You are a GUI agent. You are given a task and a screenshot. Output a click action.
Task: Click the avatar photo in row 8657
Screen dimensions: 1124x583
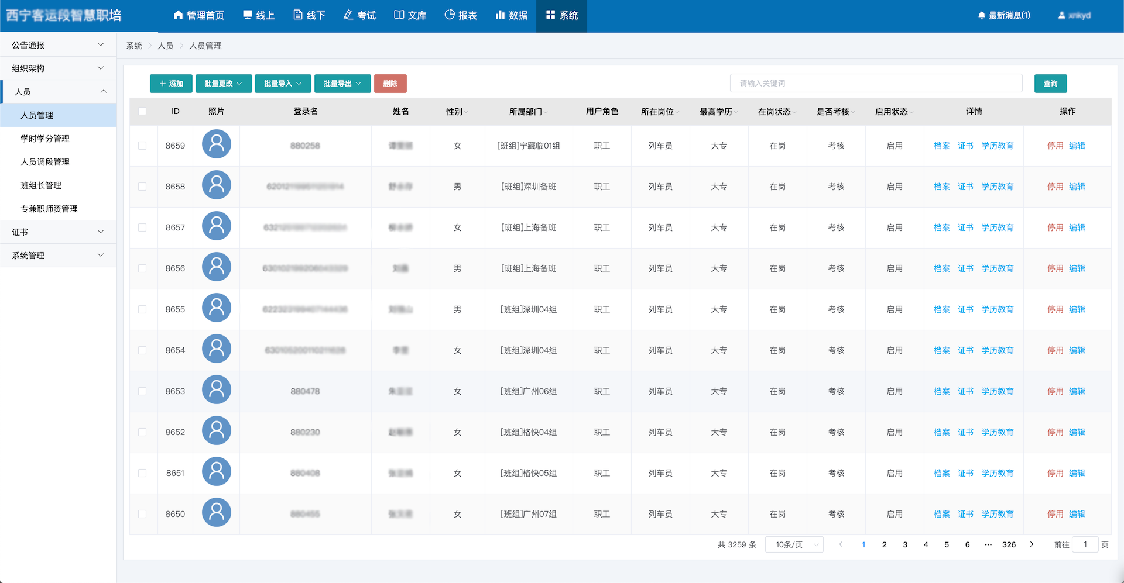point(217,226)
